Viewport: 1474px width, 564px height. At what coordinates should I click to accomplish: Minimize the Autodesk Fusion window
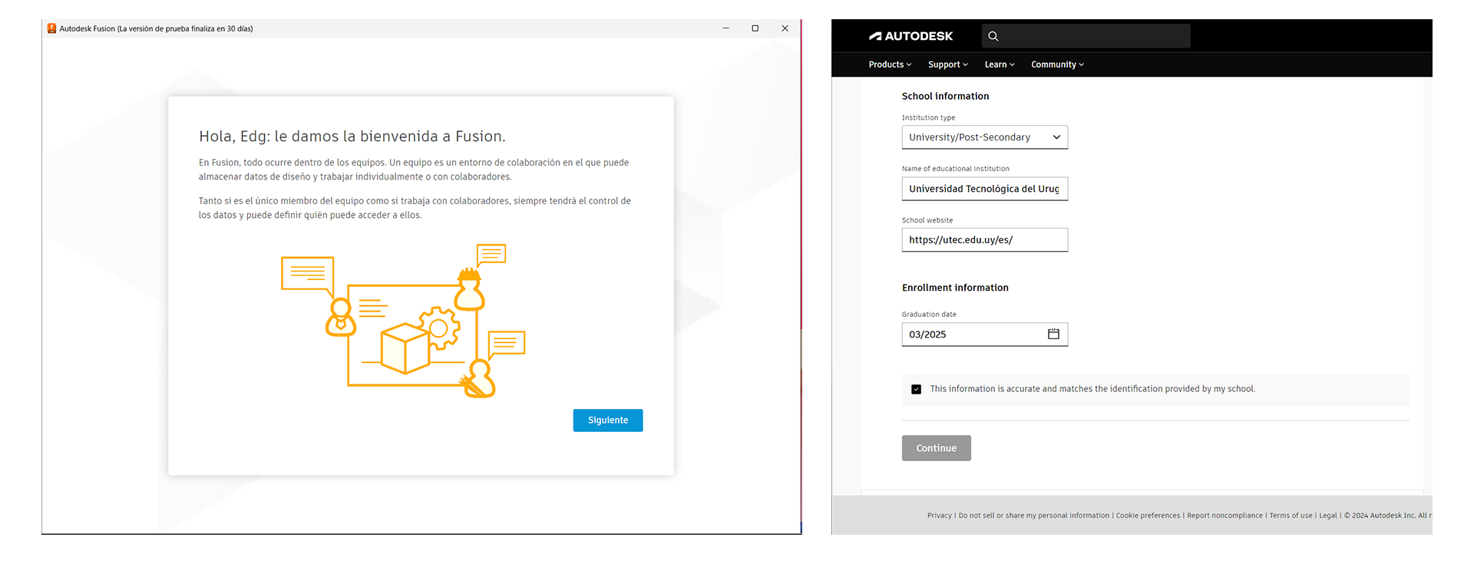coord(725,28)
